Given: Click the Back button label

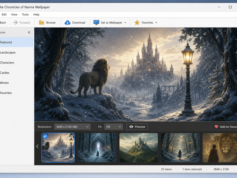Looking at the screenshot, I should pyautogui.click(x=3, y=23).
